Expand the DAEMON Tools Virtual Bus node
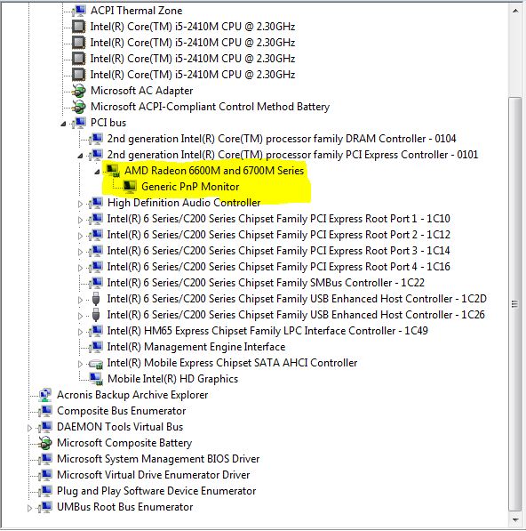 (x=29, y=428)
